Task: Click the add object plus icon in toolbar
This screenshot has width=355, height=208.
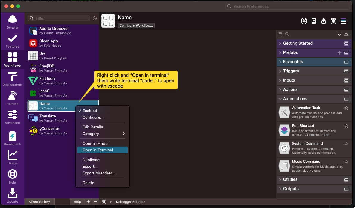Action: pyautogui.click(x=314, y=21)
